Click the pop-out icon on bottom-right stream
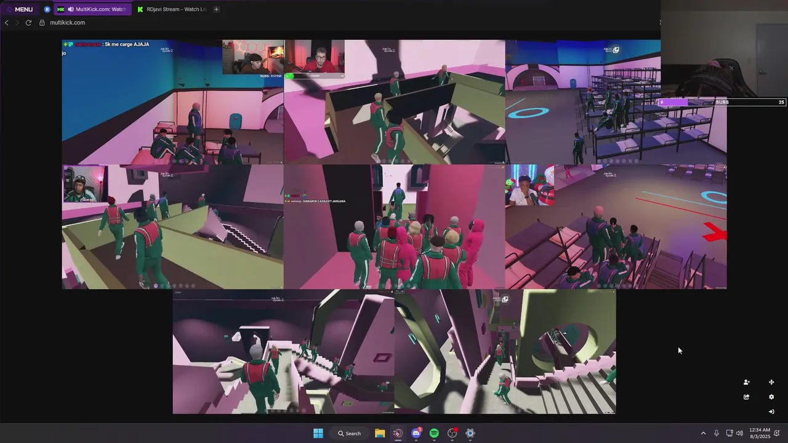788x443 pixels. click(x=505, y=300)
